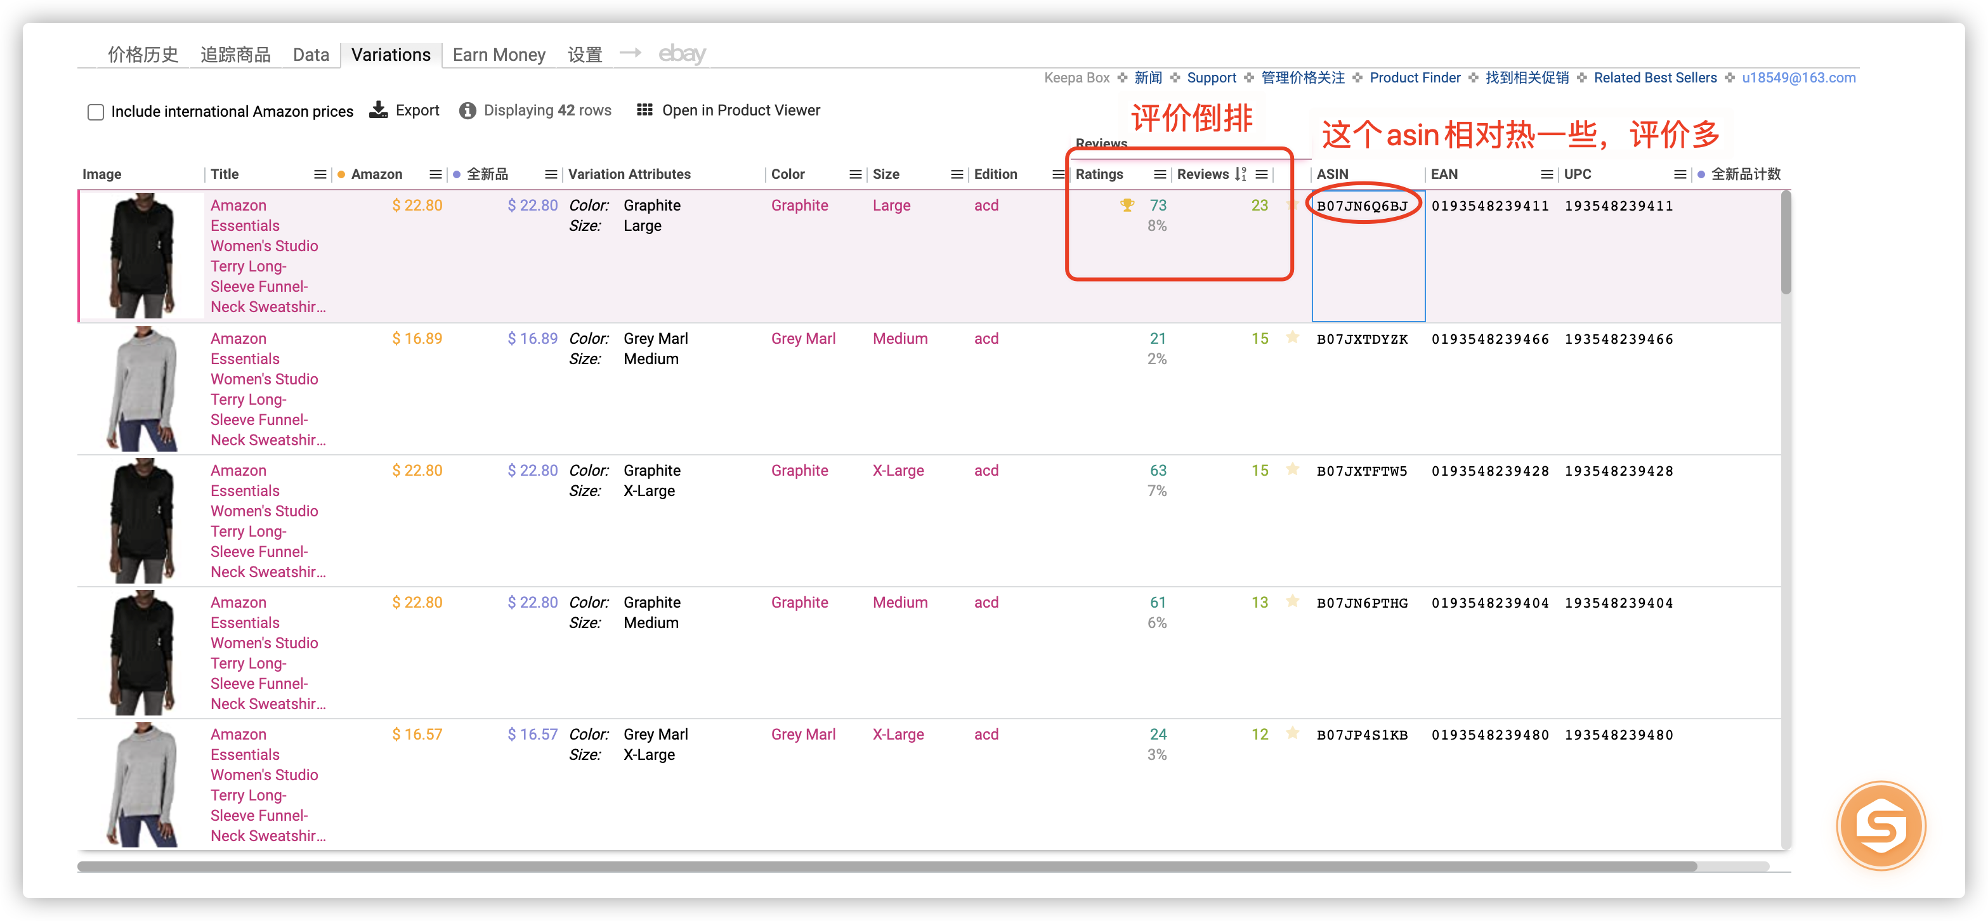Open the Color column menu
1988x921 pixels.
click(856, 174)
